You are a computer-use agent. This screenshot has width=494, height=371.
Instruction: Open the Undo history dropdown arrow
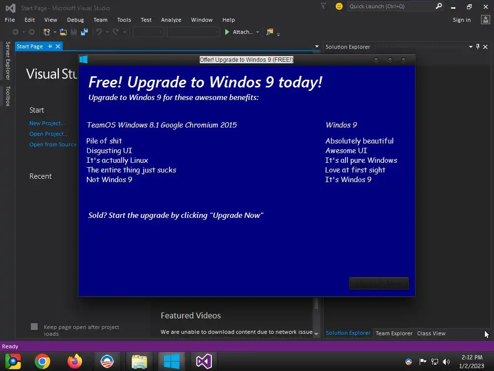click(107, 32)
